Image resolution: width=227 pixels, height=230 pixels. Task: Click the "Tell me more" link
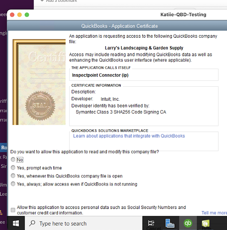click(x=214, y=213)
